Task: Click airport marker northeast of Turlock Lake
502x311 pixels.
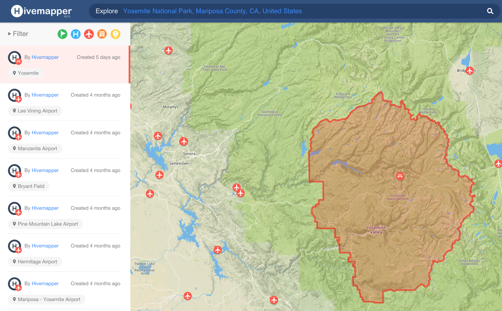Action: (x=217, y=250)
